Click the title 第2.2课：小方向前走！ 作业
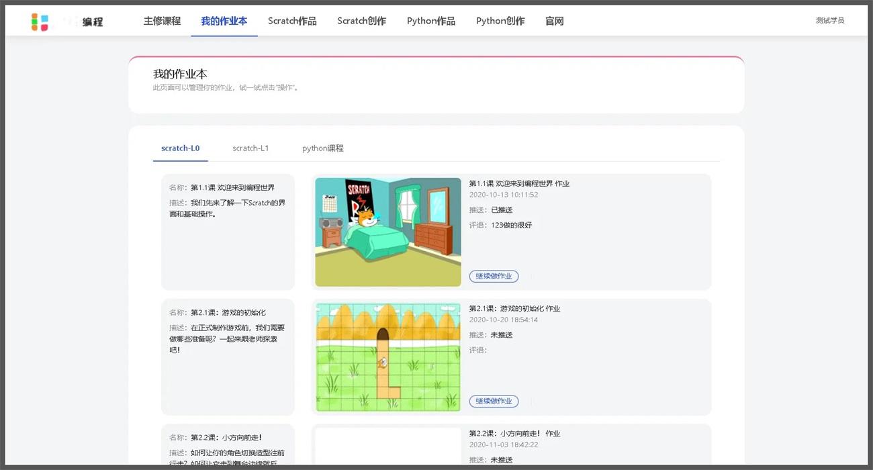The height and width of the screenshot is (470, 873). [514, 434]
